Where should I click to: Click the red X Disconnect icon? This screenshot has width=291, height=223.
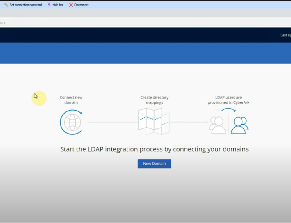coord(71,5)
